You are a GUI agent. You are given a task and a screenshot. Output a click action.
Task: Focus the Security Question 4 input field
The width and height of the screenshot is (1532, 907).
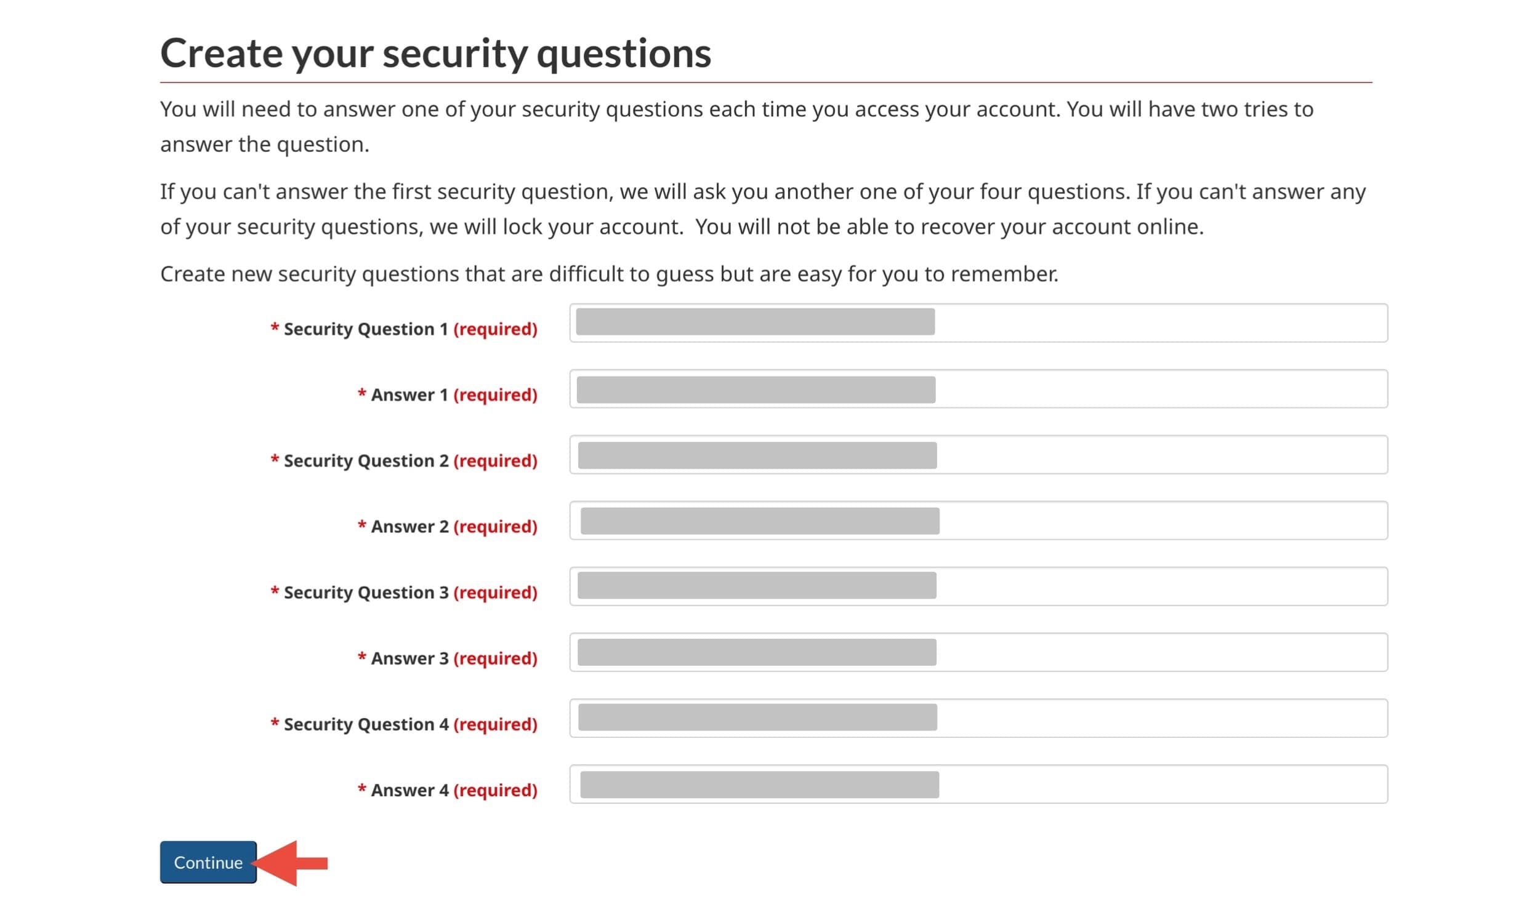click(x=978, y=718)
